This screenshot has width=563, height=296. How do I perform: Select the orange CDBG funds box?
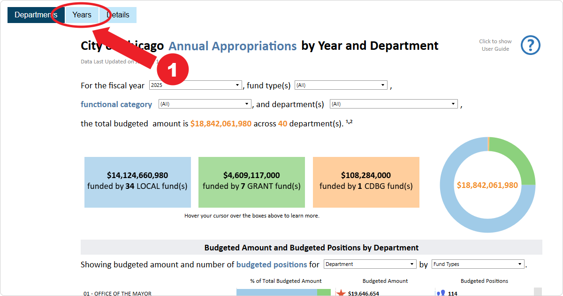click(366, 182)
